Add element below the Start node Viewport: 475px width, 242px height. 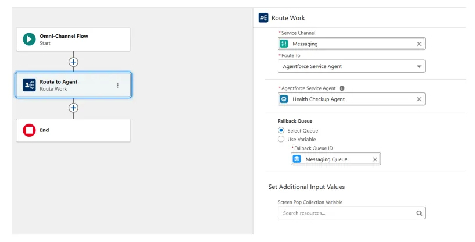point(73,62)
